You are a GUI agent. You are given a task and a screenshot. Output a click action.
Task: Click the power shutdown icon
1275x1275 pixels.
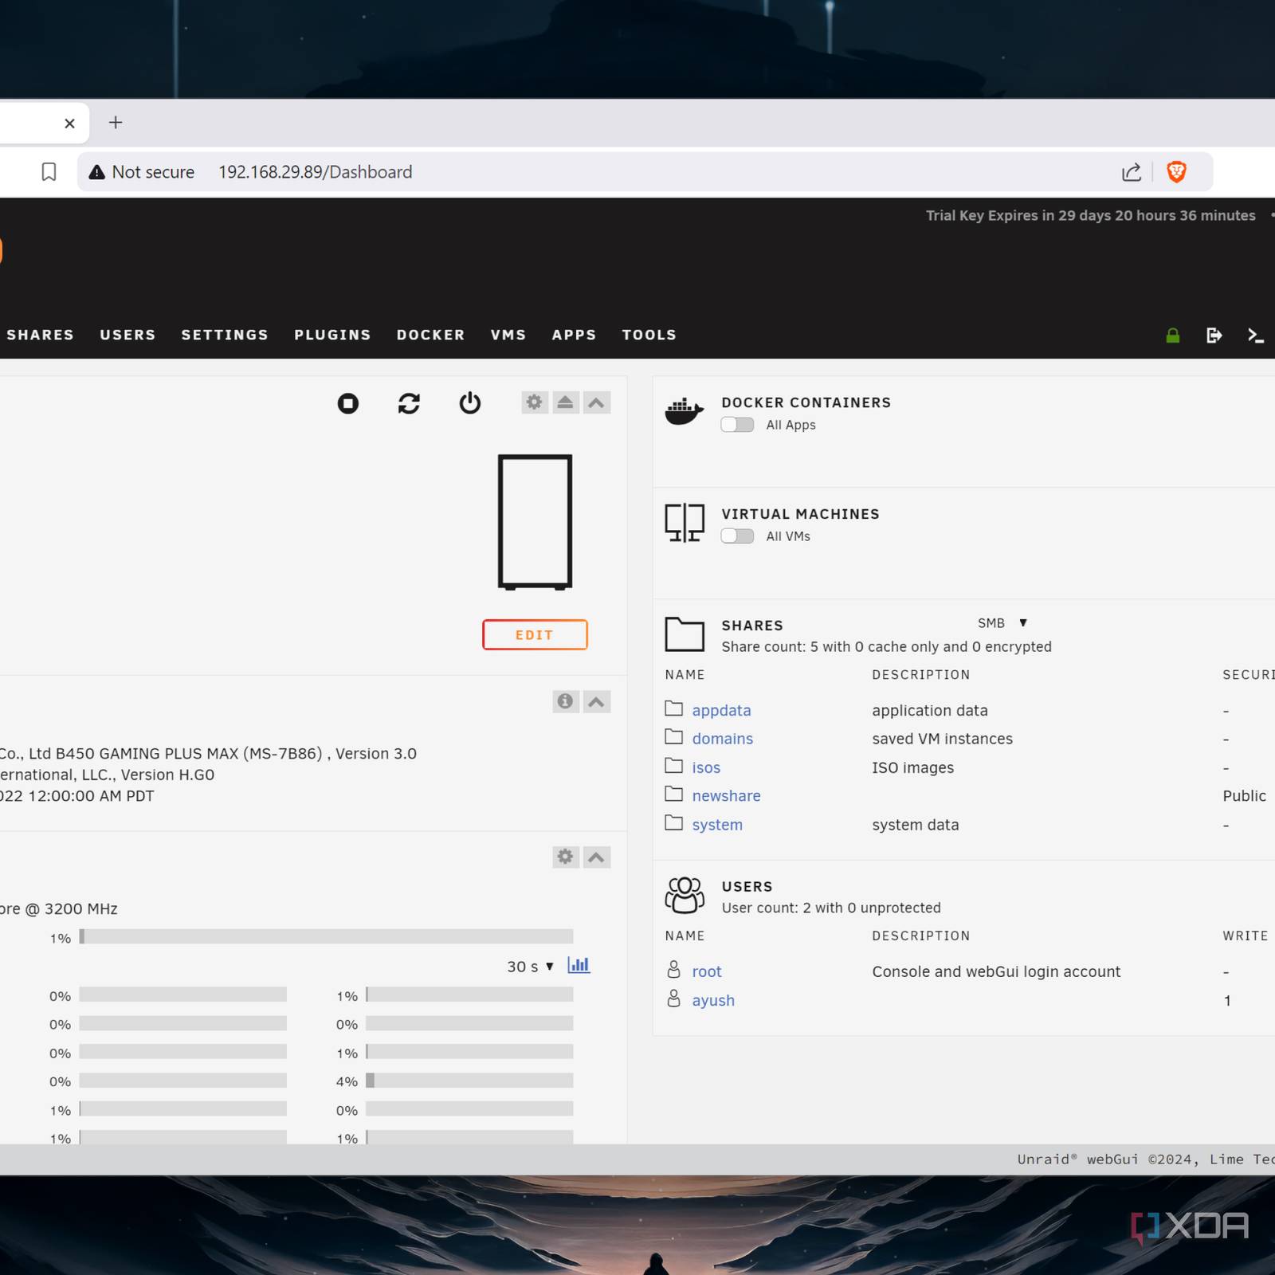coord(470,403)
